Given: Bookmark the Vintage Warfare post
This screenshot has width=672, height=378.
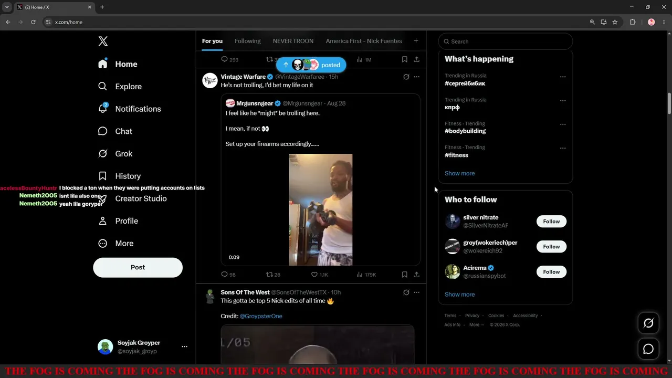Looking at the screenshot, I should tap(404, 275).
